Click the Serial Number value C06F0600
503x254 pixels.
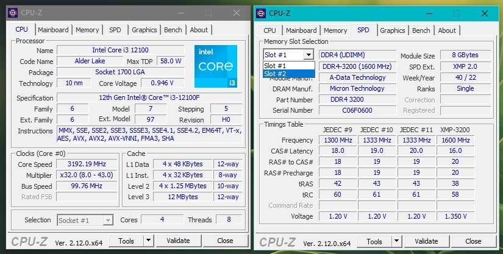357,110
